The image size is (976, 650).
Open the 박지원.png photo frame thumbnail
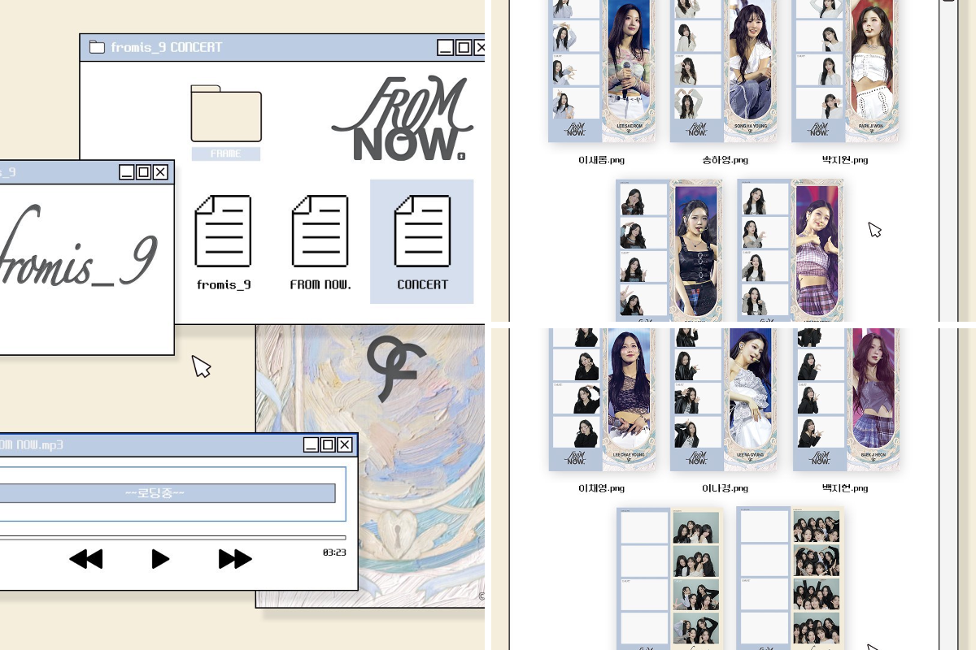click(x=845, y=71)
